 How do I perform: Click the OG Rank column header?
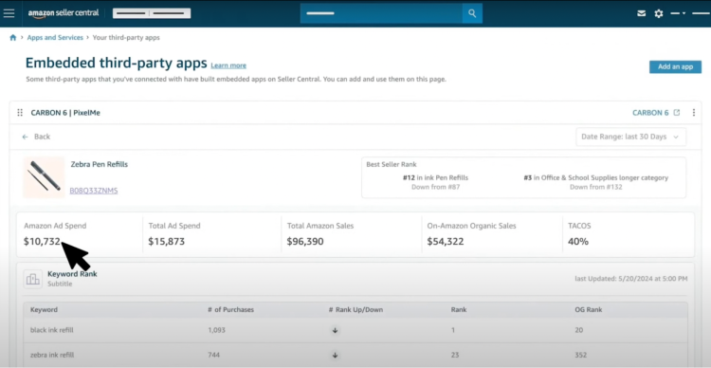tap(588, 309)
